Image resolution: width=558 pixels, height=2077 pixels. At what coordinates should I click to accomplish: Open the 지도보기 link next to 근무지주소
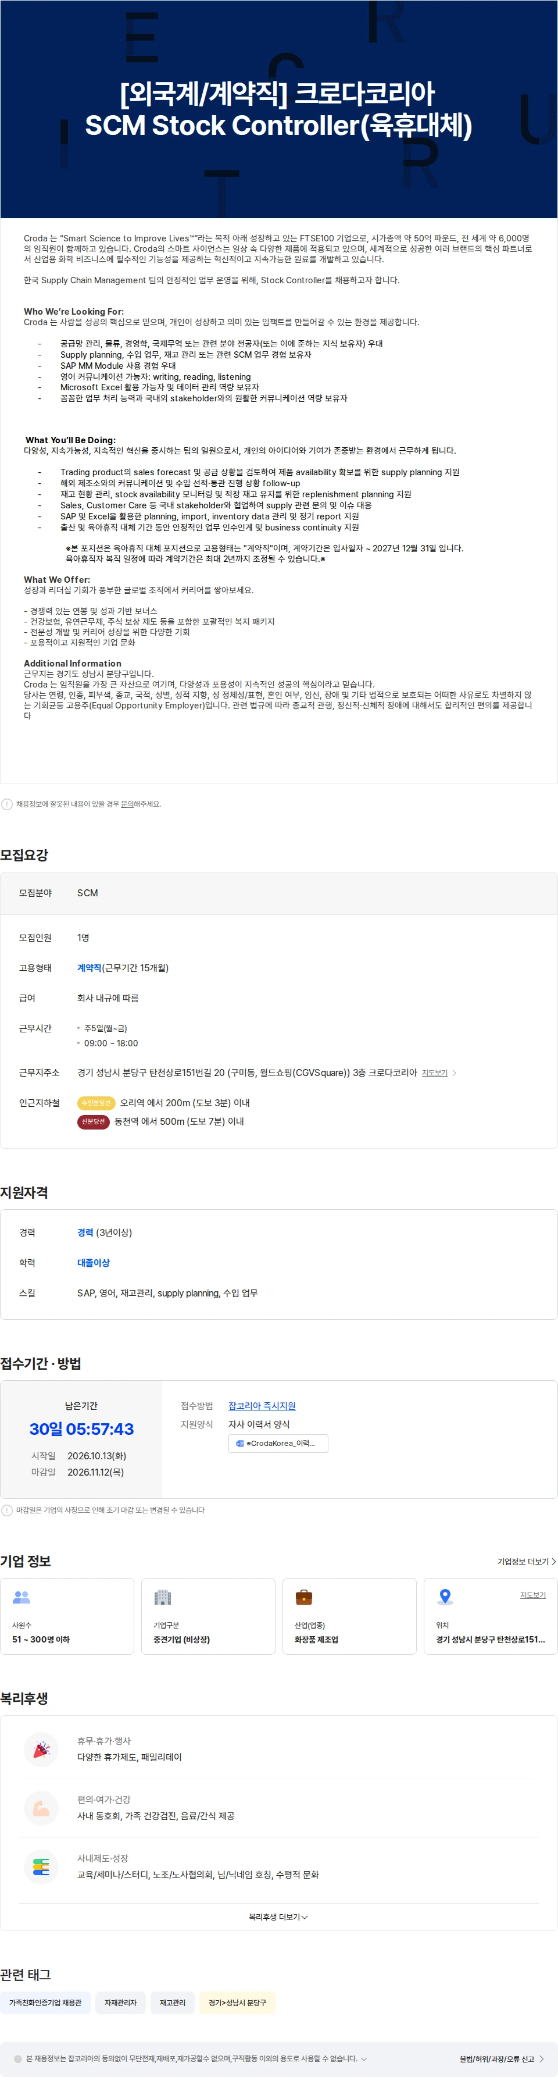pos(434,1073)
